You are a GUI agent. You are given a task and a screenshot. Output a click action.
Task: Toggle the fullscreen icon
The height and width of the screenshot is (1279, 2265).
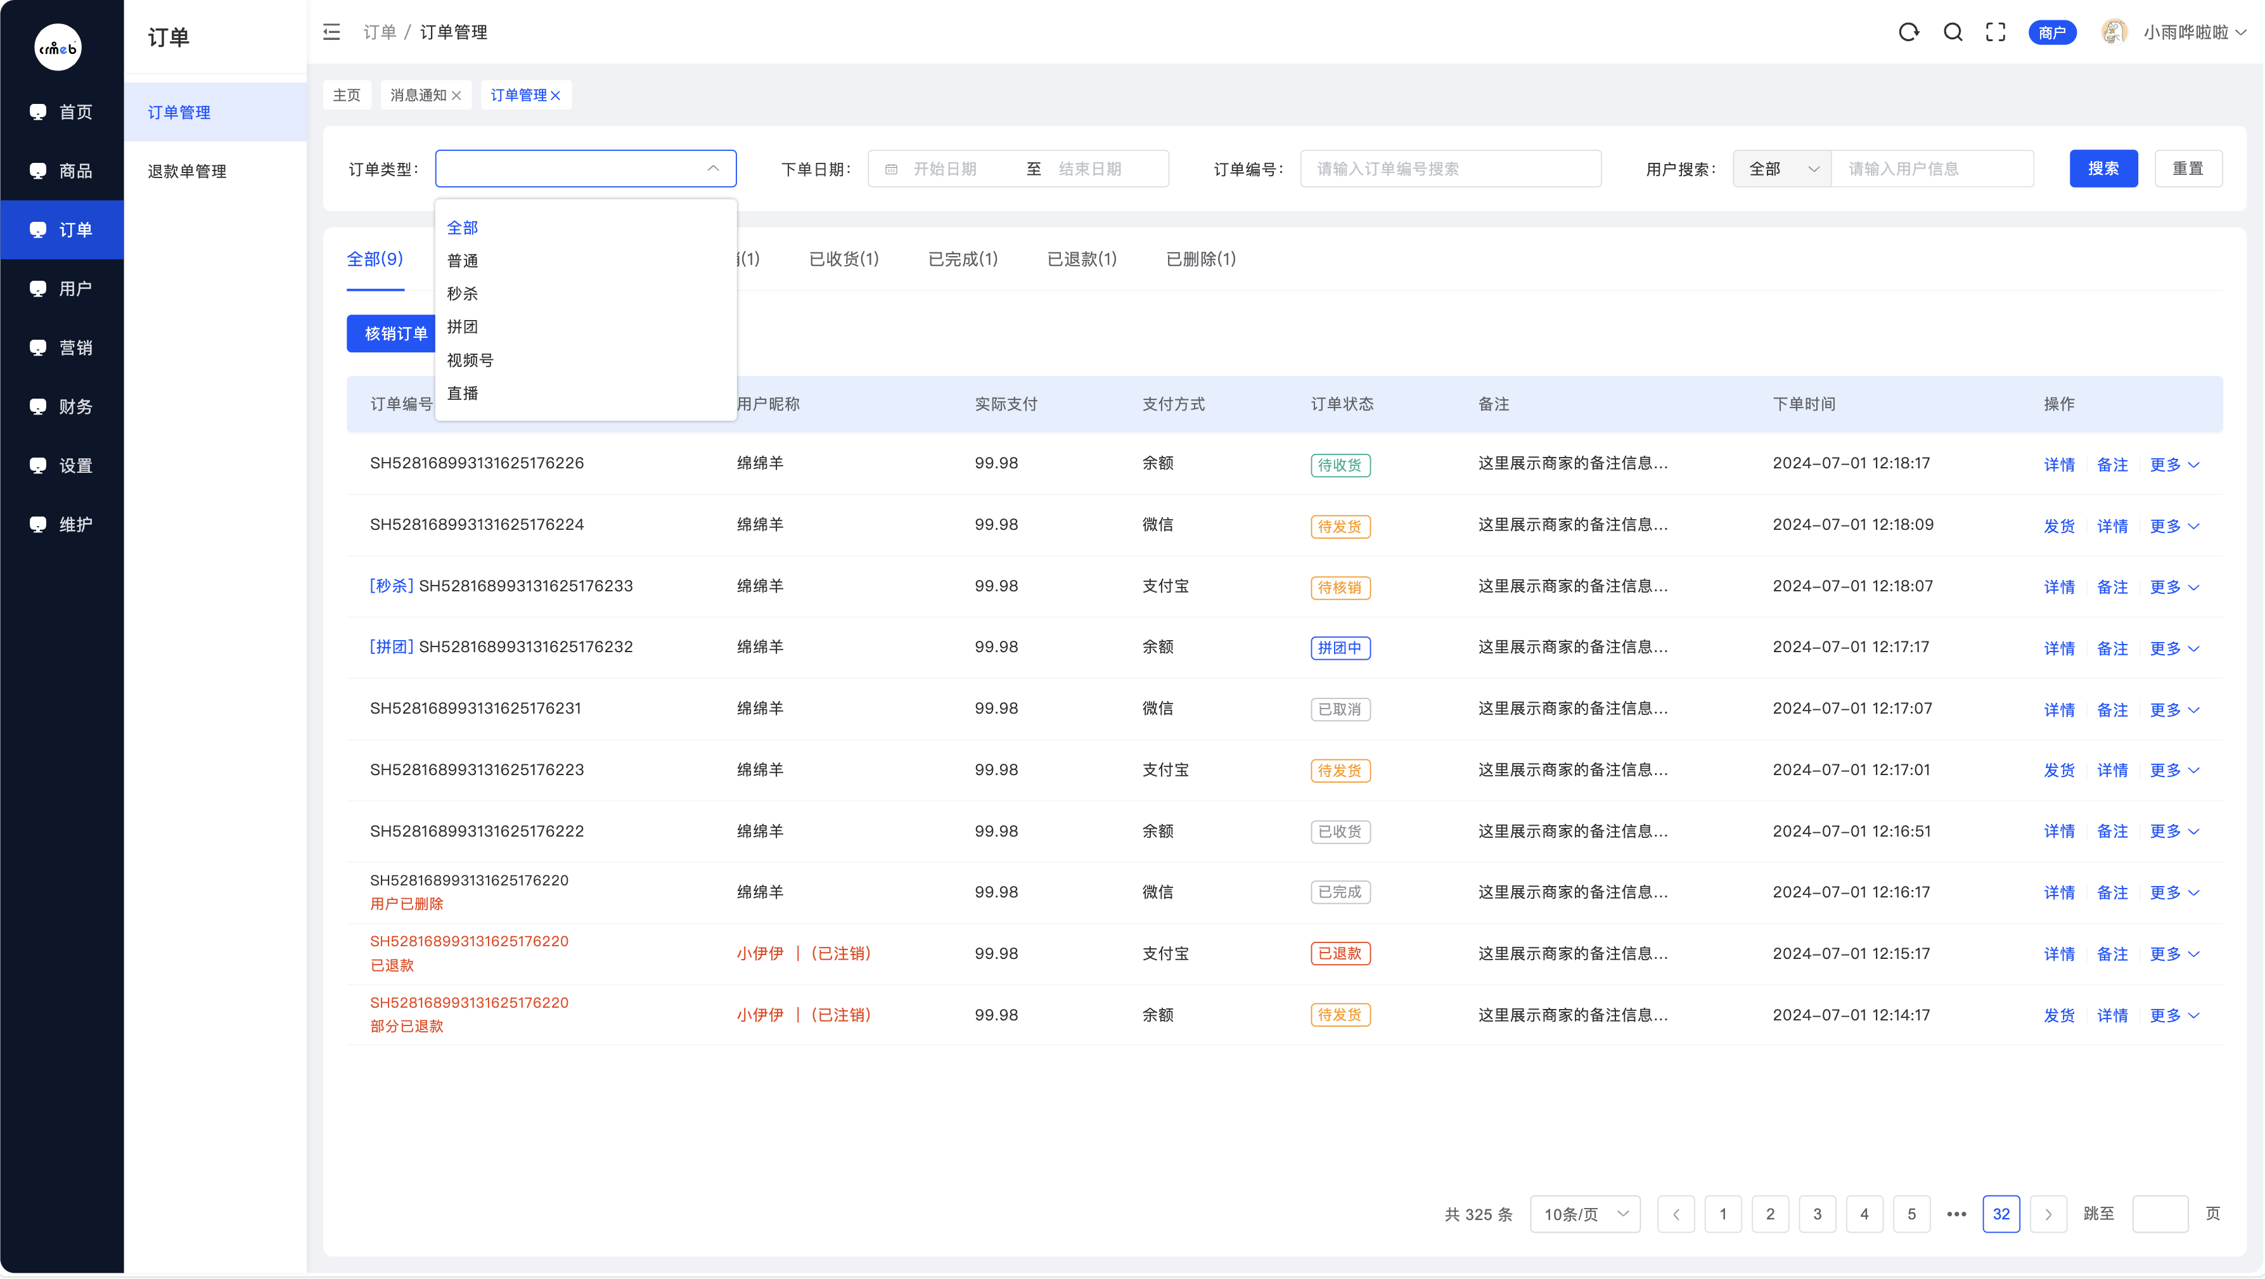(x=1996, y=32)
